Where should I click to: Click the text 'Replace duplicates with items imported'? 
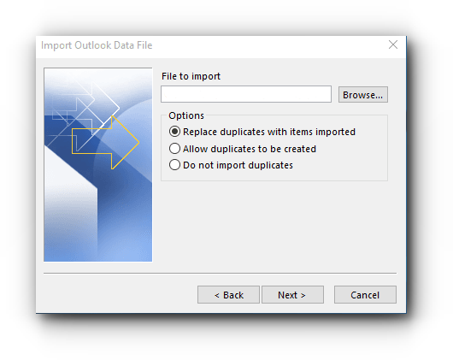(x=269, y=132)
